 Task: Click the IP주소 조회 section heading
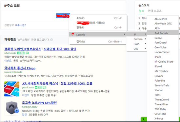[12, 6]
